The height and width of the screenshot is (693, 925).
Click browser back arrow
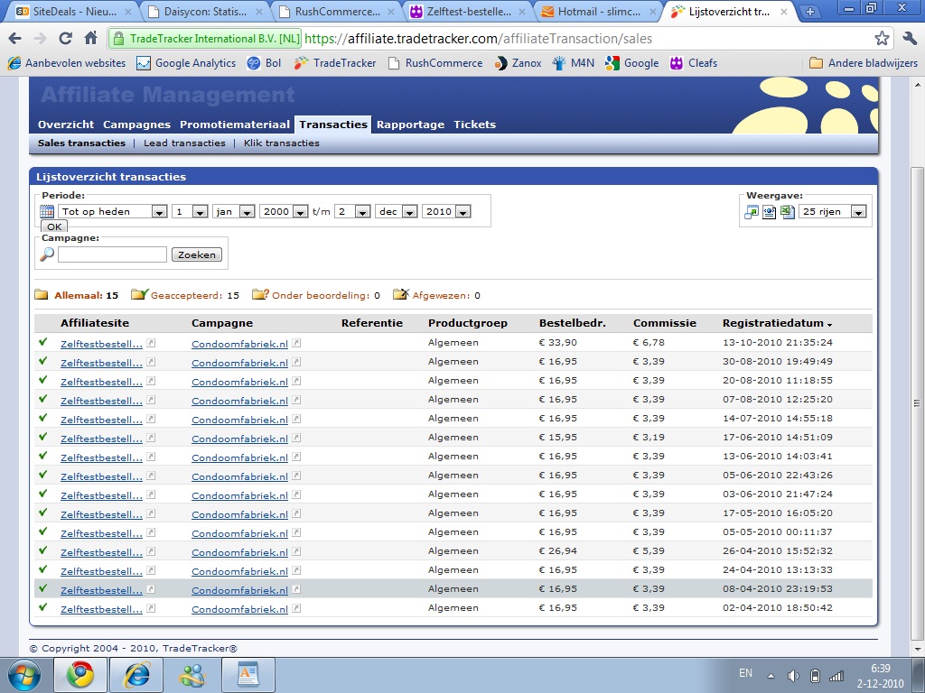pos(15,39)
